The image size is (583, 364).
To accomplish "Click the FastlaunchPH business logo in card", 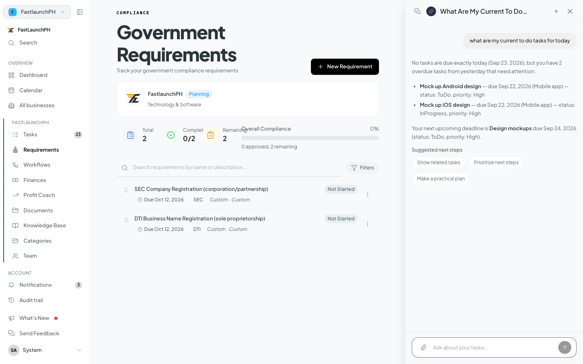I will pos(134,99).
